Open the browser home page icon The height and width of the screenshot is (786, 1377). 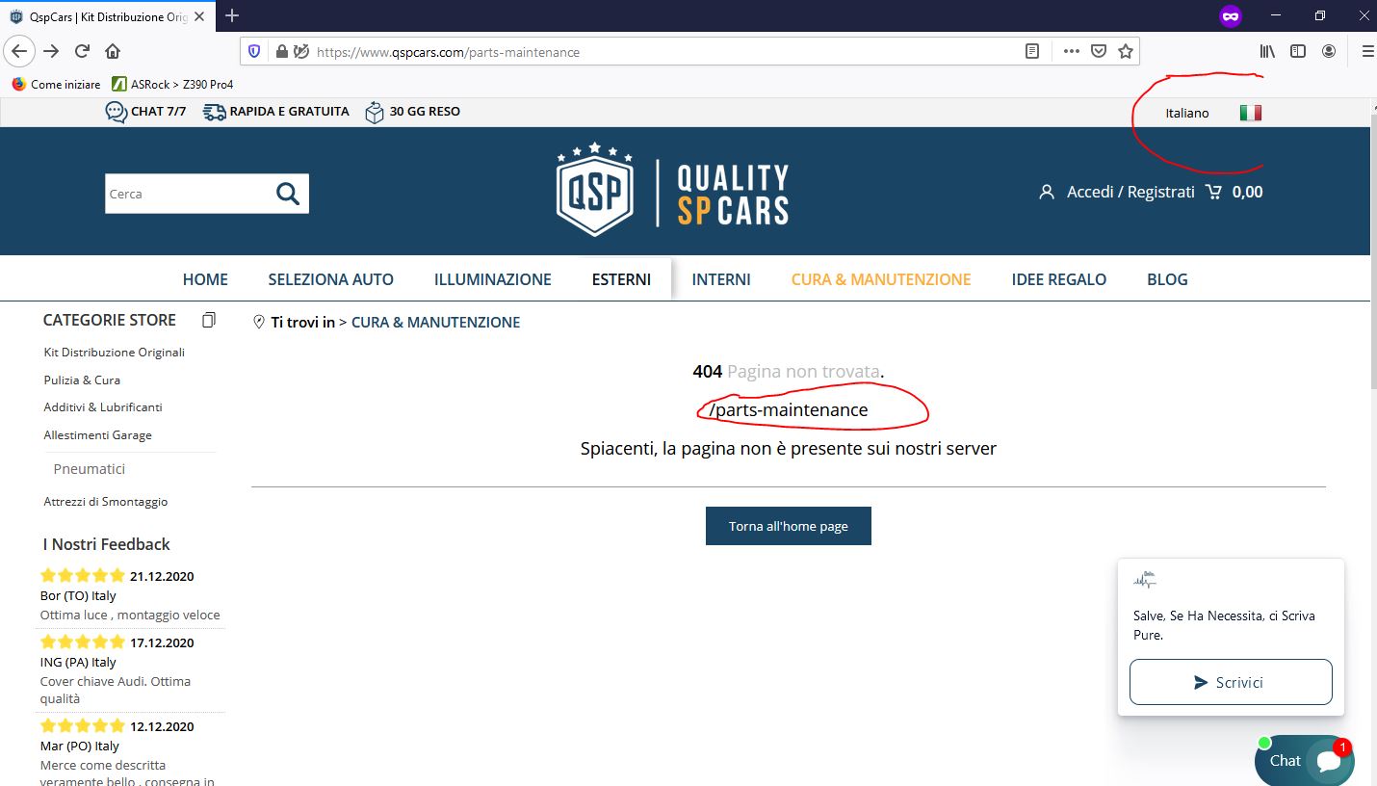point(113,51)
